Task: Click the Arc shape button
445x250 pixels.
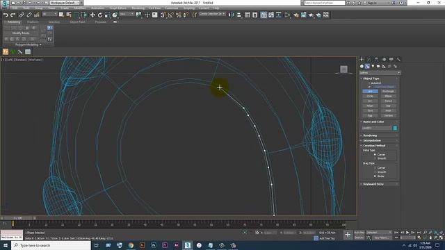Action: (x=370, y=101)
